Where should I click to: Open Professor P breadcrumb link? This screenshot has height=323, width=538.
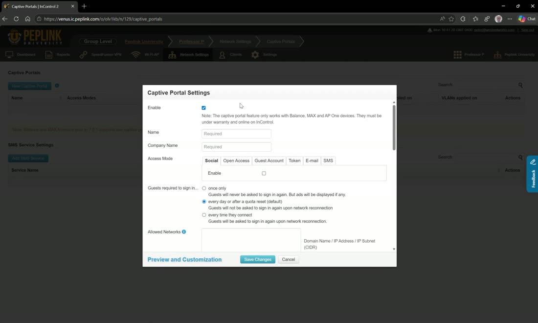click(191, 42)
